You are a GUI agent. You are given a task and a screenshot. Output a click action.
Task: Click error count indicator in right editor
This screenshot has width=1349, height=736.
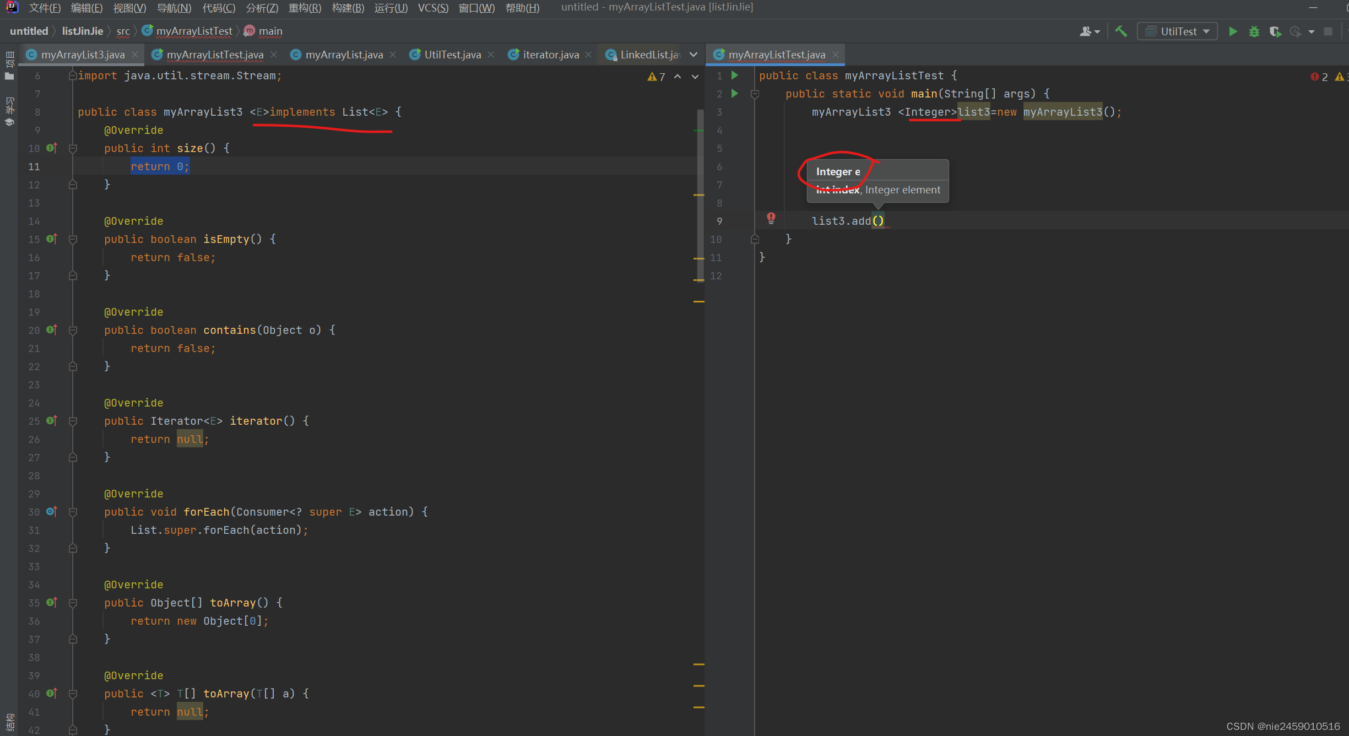click(1320, 77)
